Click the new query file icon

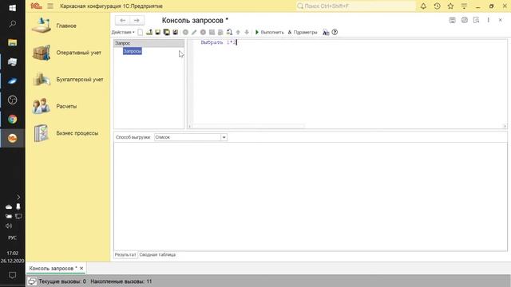[x=141, y=32]
